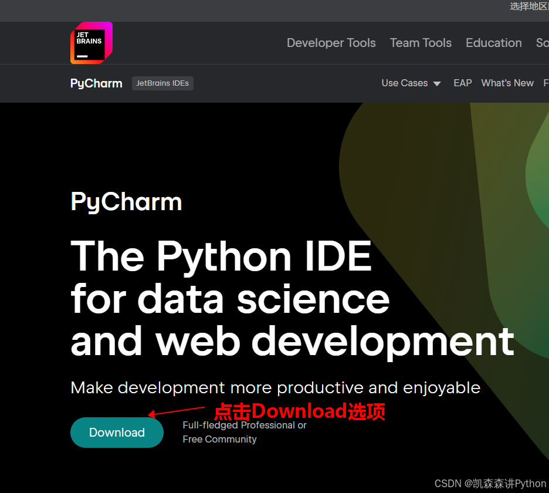Open the What's New link
Viewport: 549px width, 493px height.
[507, 83]
